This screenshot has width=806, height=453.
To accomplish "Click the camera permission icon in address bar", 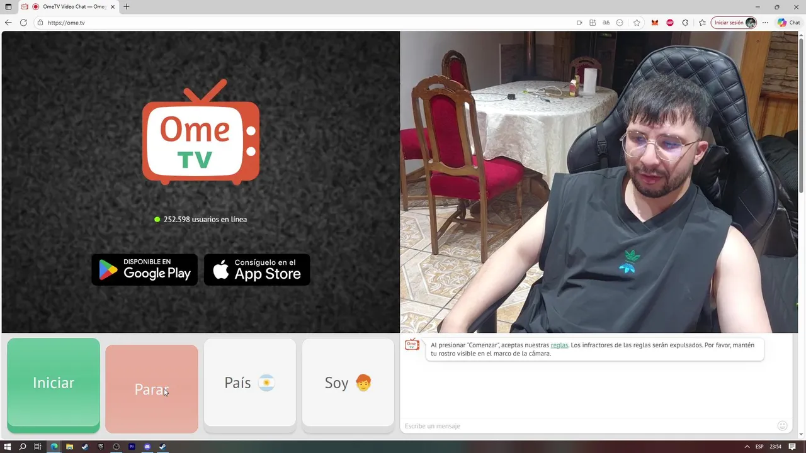I will coord(579,23).
